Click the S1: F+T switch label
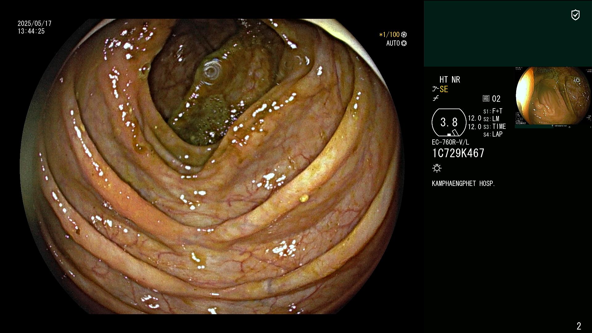Image resolution: width=592 pixels, height=333 pixels. point(493,111)
